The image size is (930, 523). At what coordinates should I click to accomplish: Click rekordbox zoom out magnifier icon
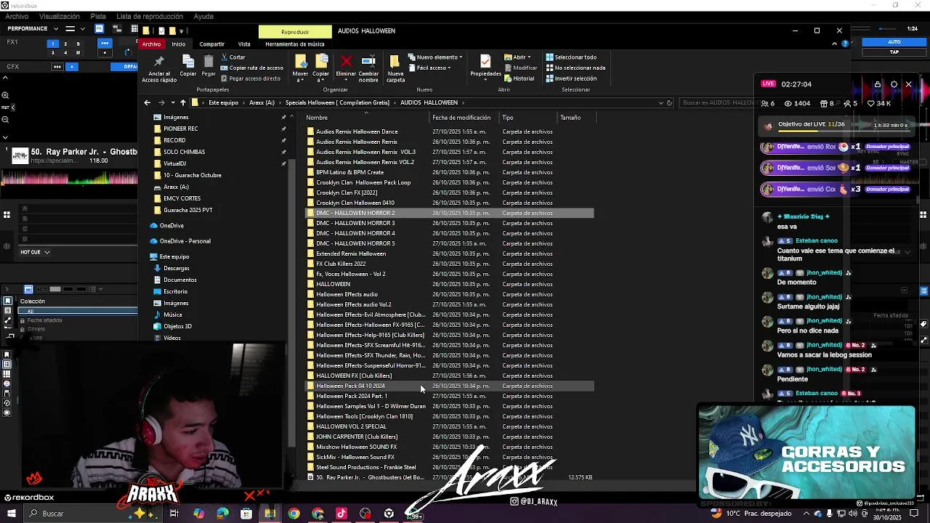click(5, 120)
